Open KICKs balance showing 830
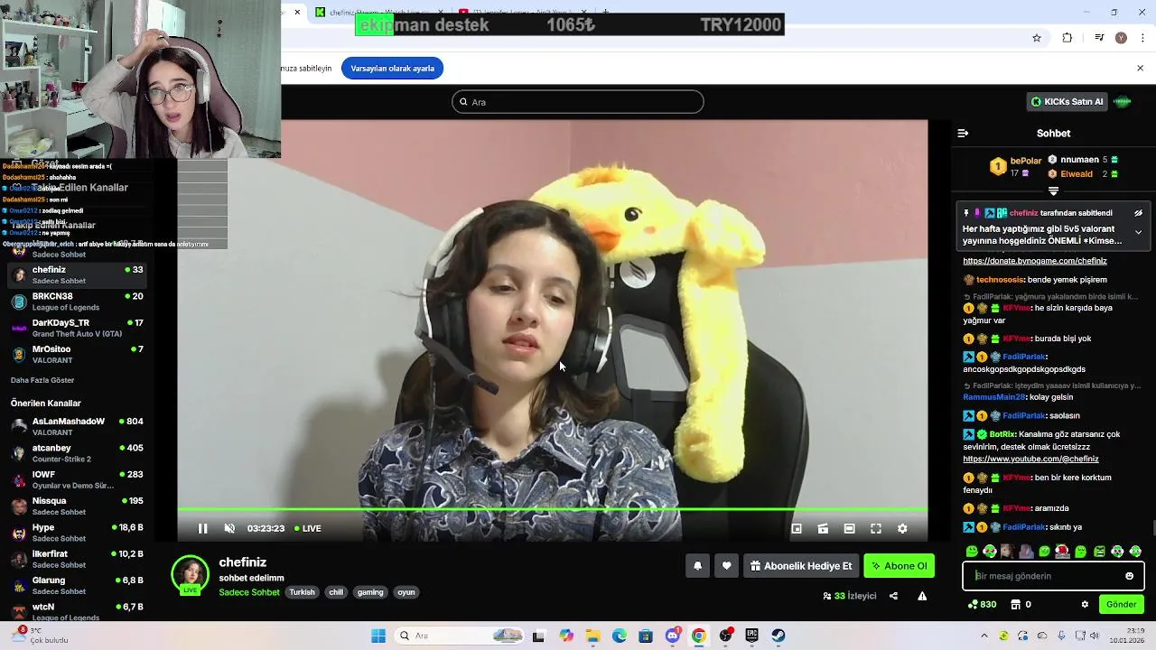1156x650 pixels. (982, 605)
